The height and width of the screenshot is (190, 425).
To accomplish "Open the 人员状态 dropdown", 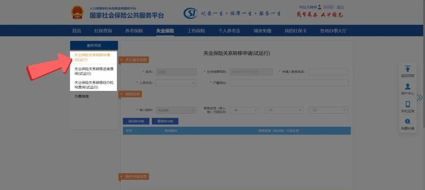I will click(x=176, y=83).
